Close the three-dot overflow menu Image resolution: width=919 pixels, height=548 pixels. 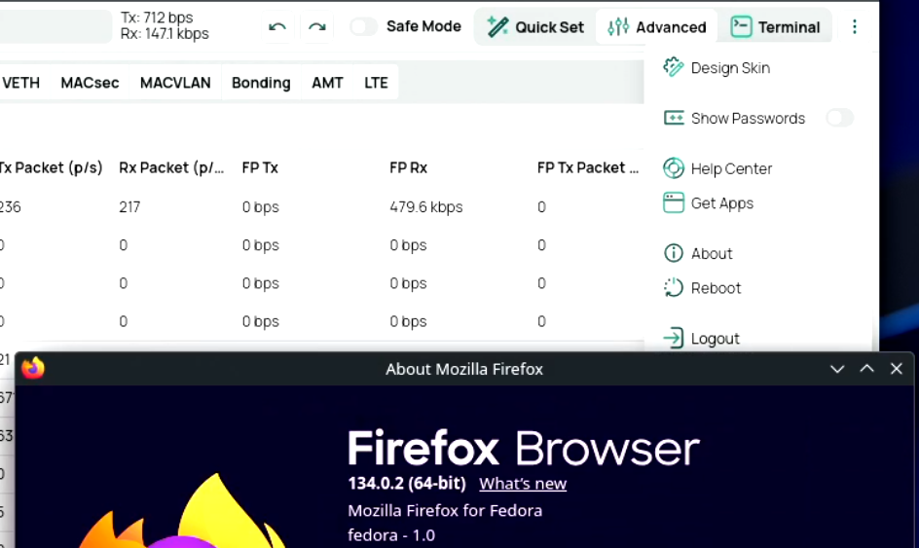coord(855,26)
